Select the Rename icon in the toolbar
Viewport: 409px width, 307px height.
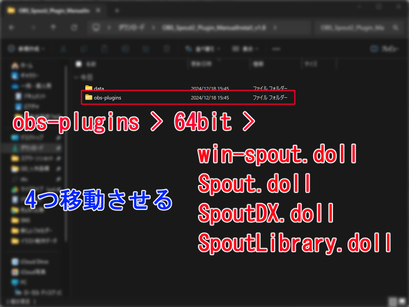coord(126,49)
